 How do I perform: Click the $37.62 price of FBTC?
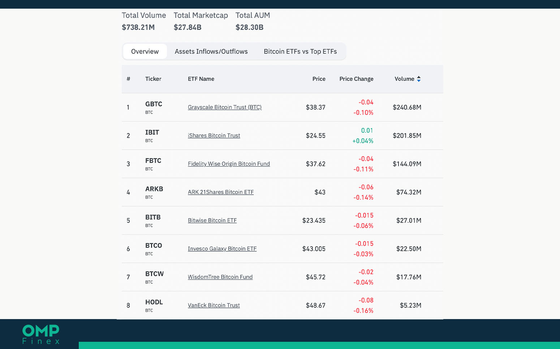click(x=316, y=164)
